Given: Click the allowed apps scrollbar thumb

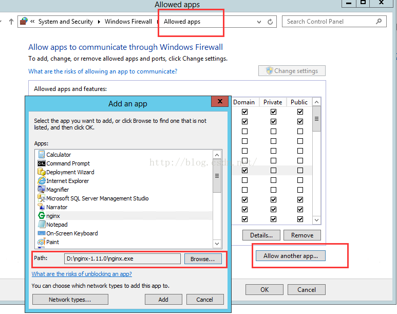Looking at the screenshot, I should coord(316,119).
